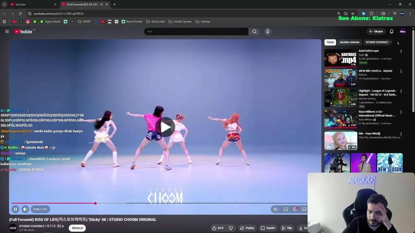Toggle subtitles captions in player
The image size is (415, 233).
[x=286, y=209]
